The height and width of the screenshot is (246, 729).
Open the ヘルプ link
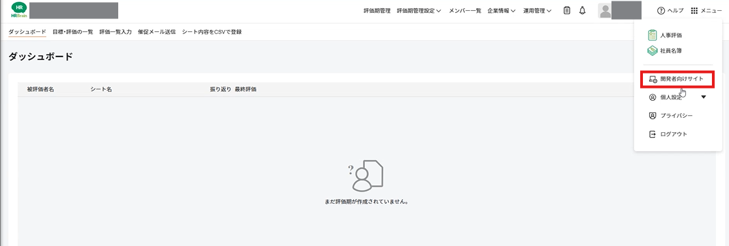[675, 11]
